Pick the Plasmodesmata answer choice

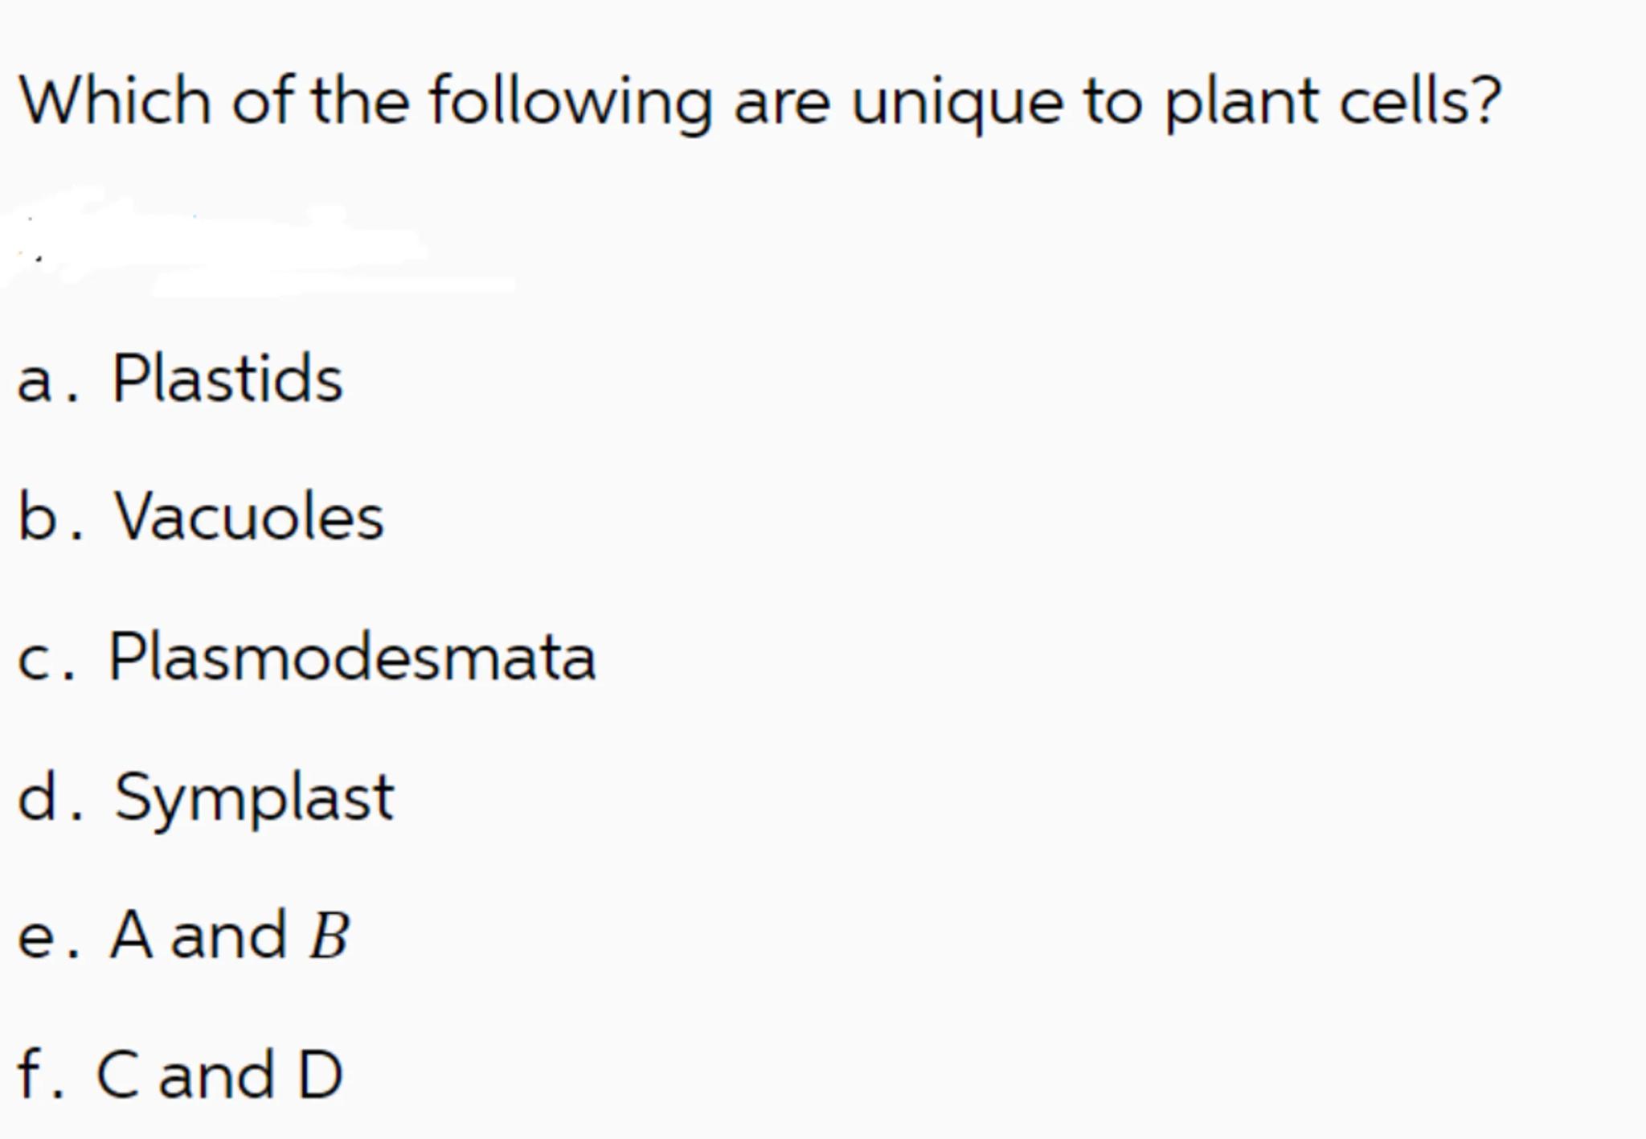point(351,657)
